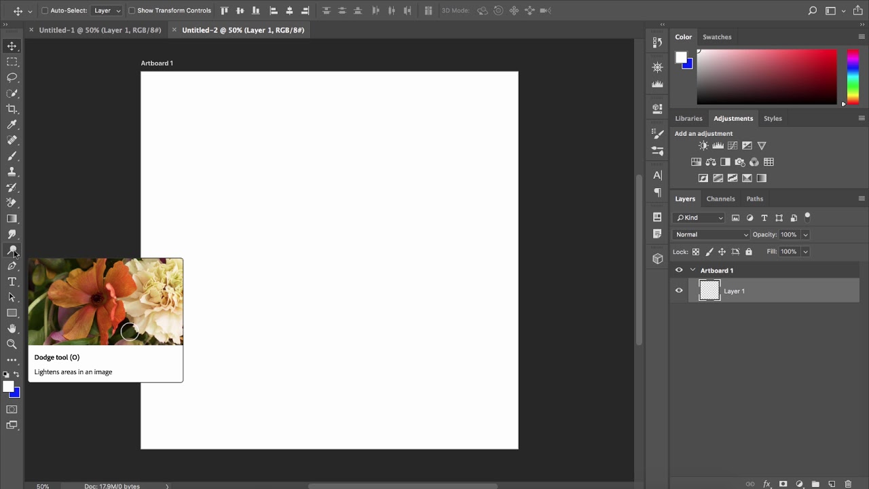Open the Auto-Select Layer dropdown

[107, 11]
